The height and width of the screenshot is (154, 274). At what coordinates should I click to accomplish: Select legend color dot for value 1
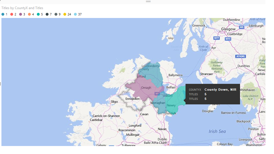[x=3, y=14]
